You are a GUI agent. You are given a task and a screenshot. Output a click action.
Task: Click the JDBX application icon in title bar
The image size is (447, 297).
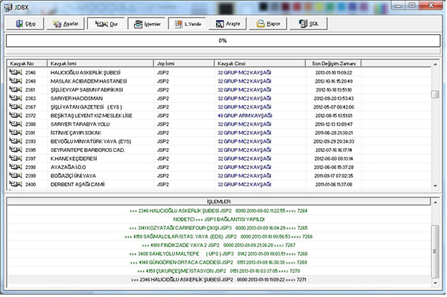click(x=8, y=7)
